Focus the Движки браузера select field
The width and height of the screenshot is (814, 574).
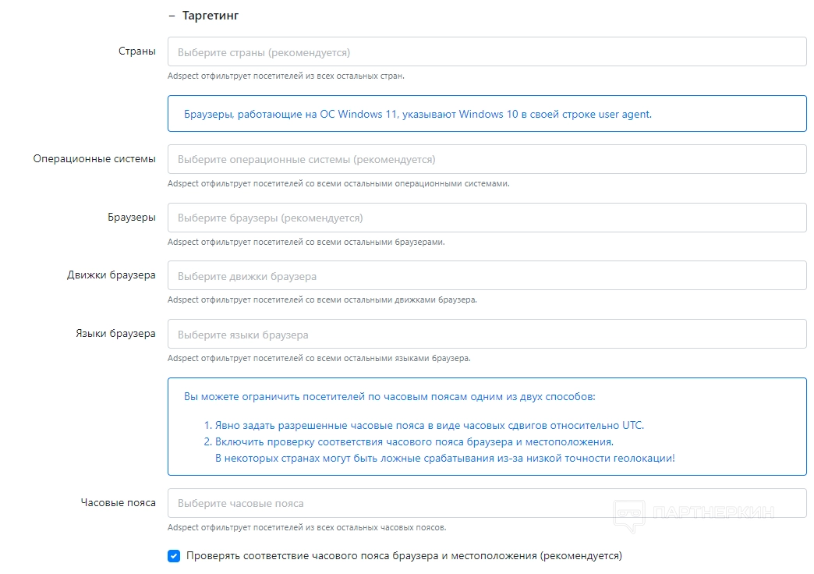pos(487,276)
